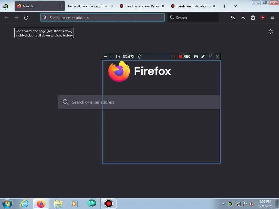Open the Downloads panel

pyautogui.click(x=243, y=17)
